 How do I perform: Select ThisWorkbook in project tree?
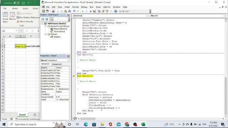click(x=59, y=32)
